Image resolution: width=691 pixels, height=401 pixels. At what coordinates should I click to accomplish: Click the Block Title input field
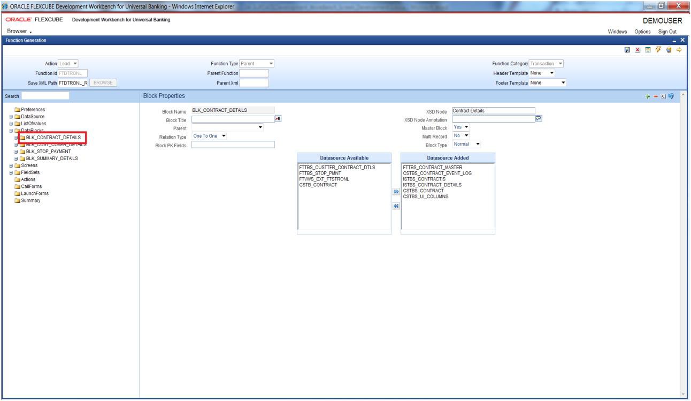point(233,119)
